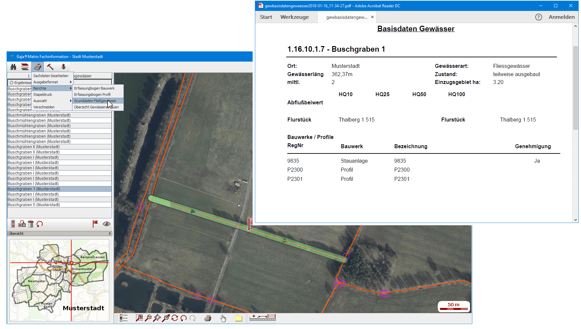Screen dimensions: 581x329
Task: Choose Erfassungbogen Bauwerk menu entry
Action: click(x=94, y=88)
